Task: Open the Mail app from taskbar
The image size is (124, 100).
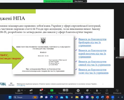Action: (62, 97)
